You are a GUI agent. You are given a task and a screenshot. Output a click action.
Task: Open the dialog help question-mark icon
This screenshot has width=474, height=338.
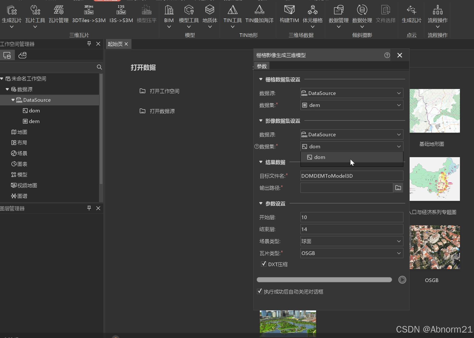click(x=387, y=55)
